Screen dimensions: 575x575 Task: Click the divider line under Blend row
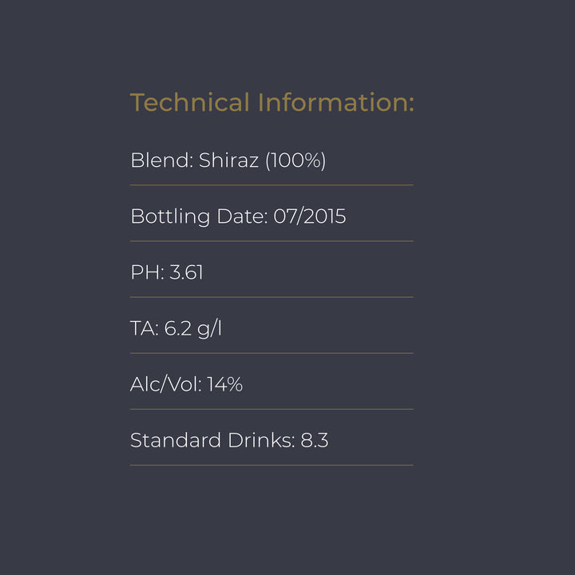click(272, 185)
